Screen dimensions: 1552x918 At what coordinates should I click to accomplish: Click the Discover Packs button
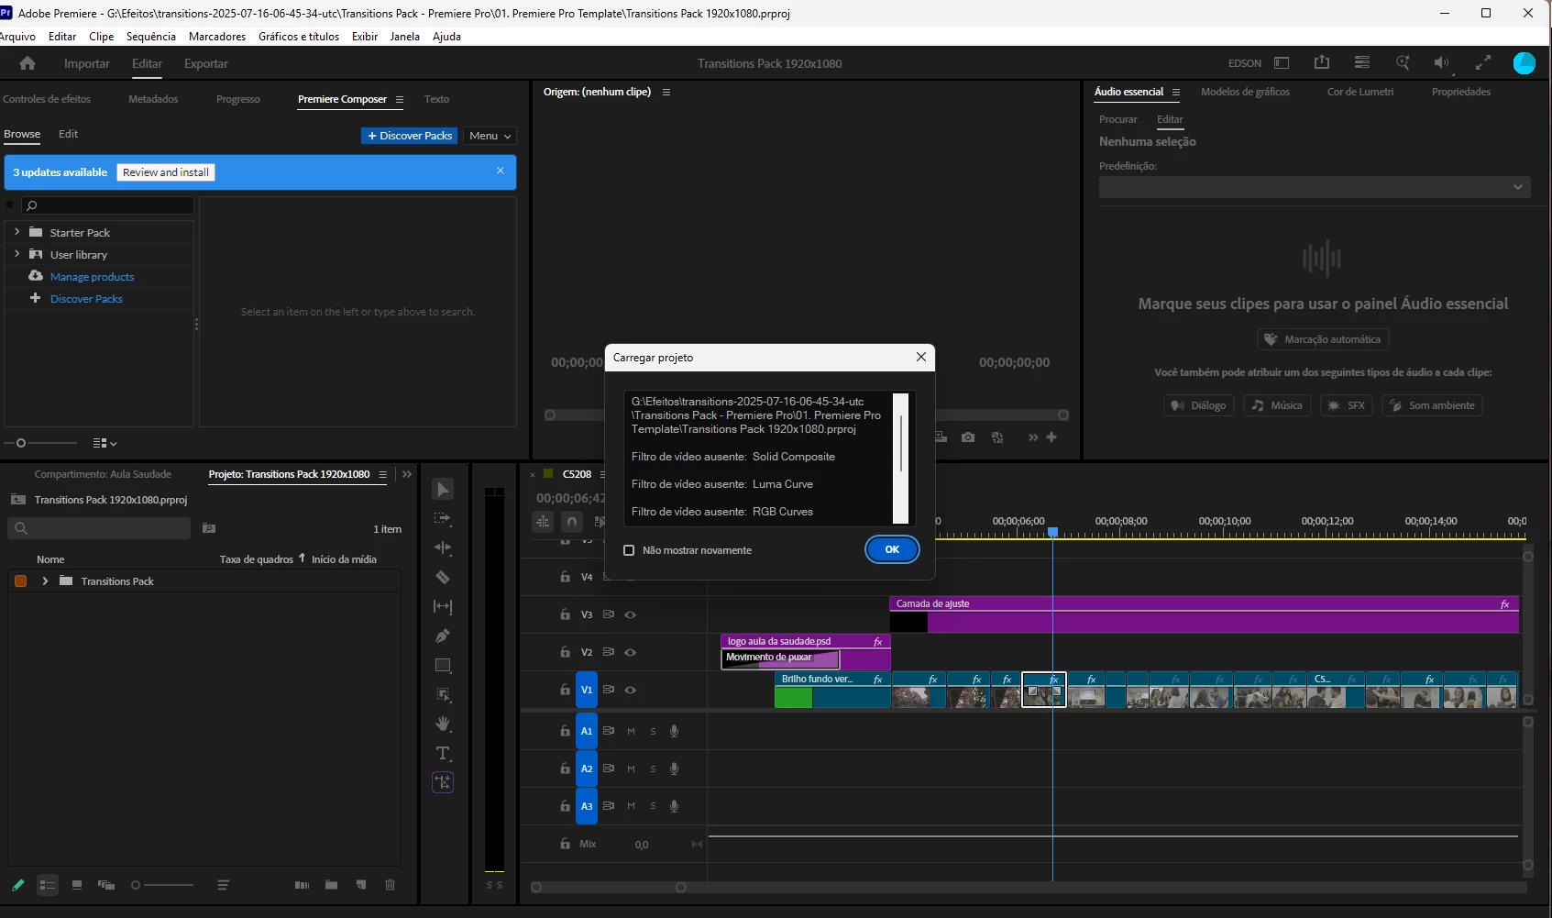point(410,136)
